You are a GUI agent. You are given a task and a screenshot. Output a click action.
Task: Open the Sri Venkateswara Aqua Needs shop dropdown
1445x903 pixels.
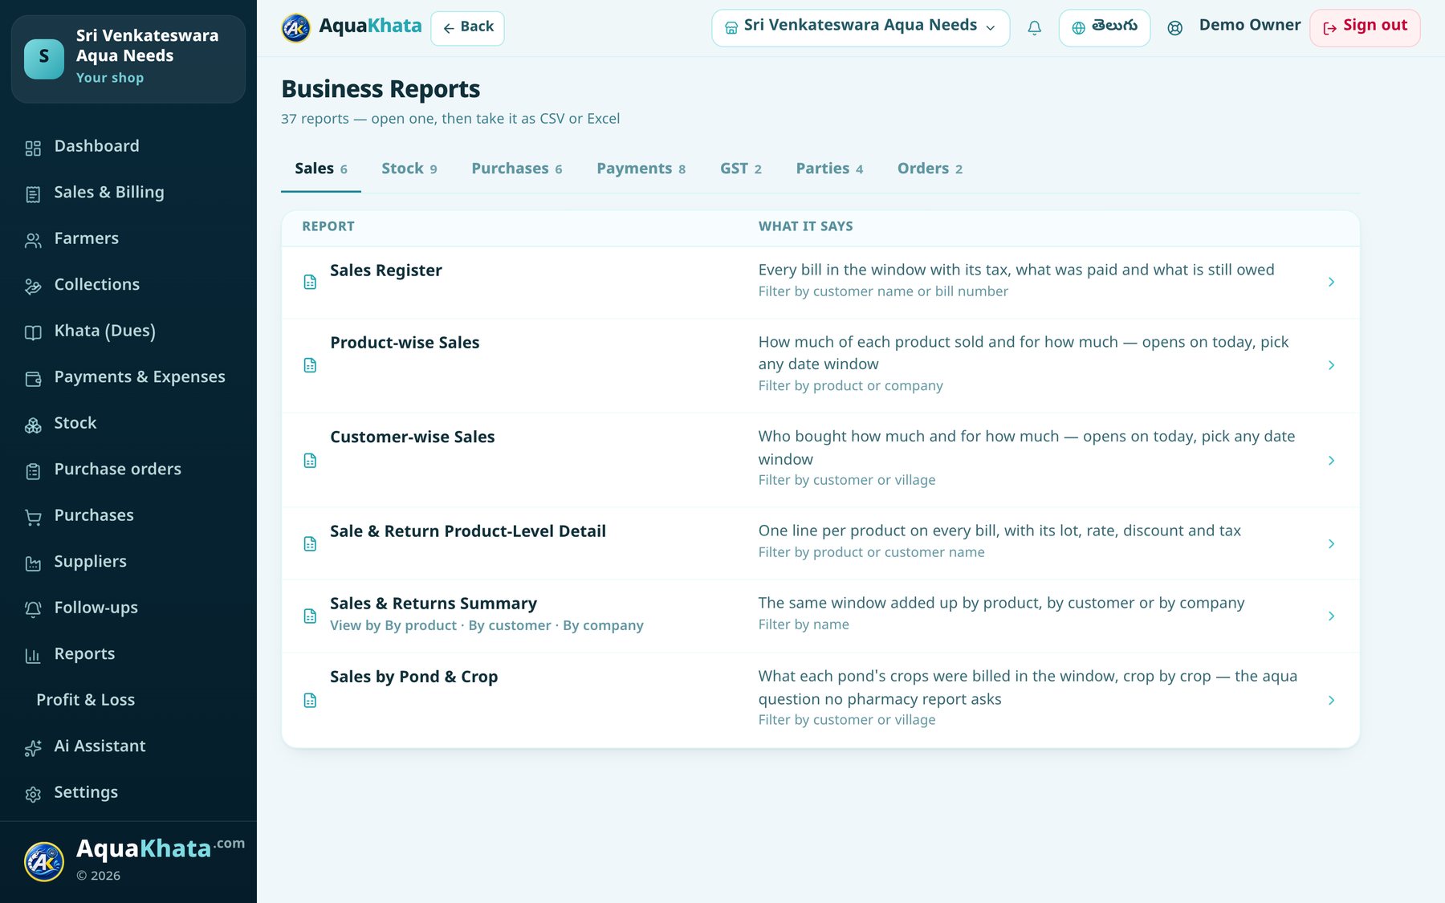tap(861, 28)
